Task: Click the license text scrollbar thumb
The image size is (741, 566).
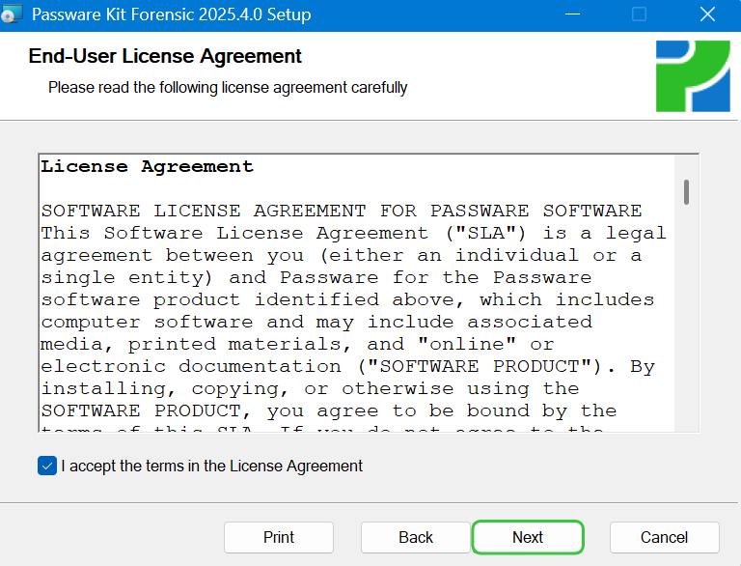Action: point(686,191)
